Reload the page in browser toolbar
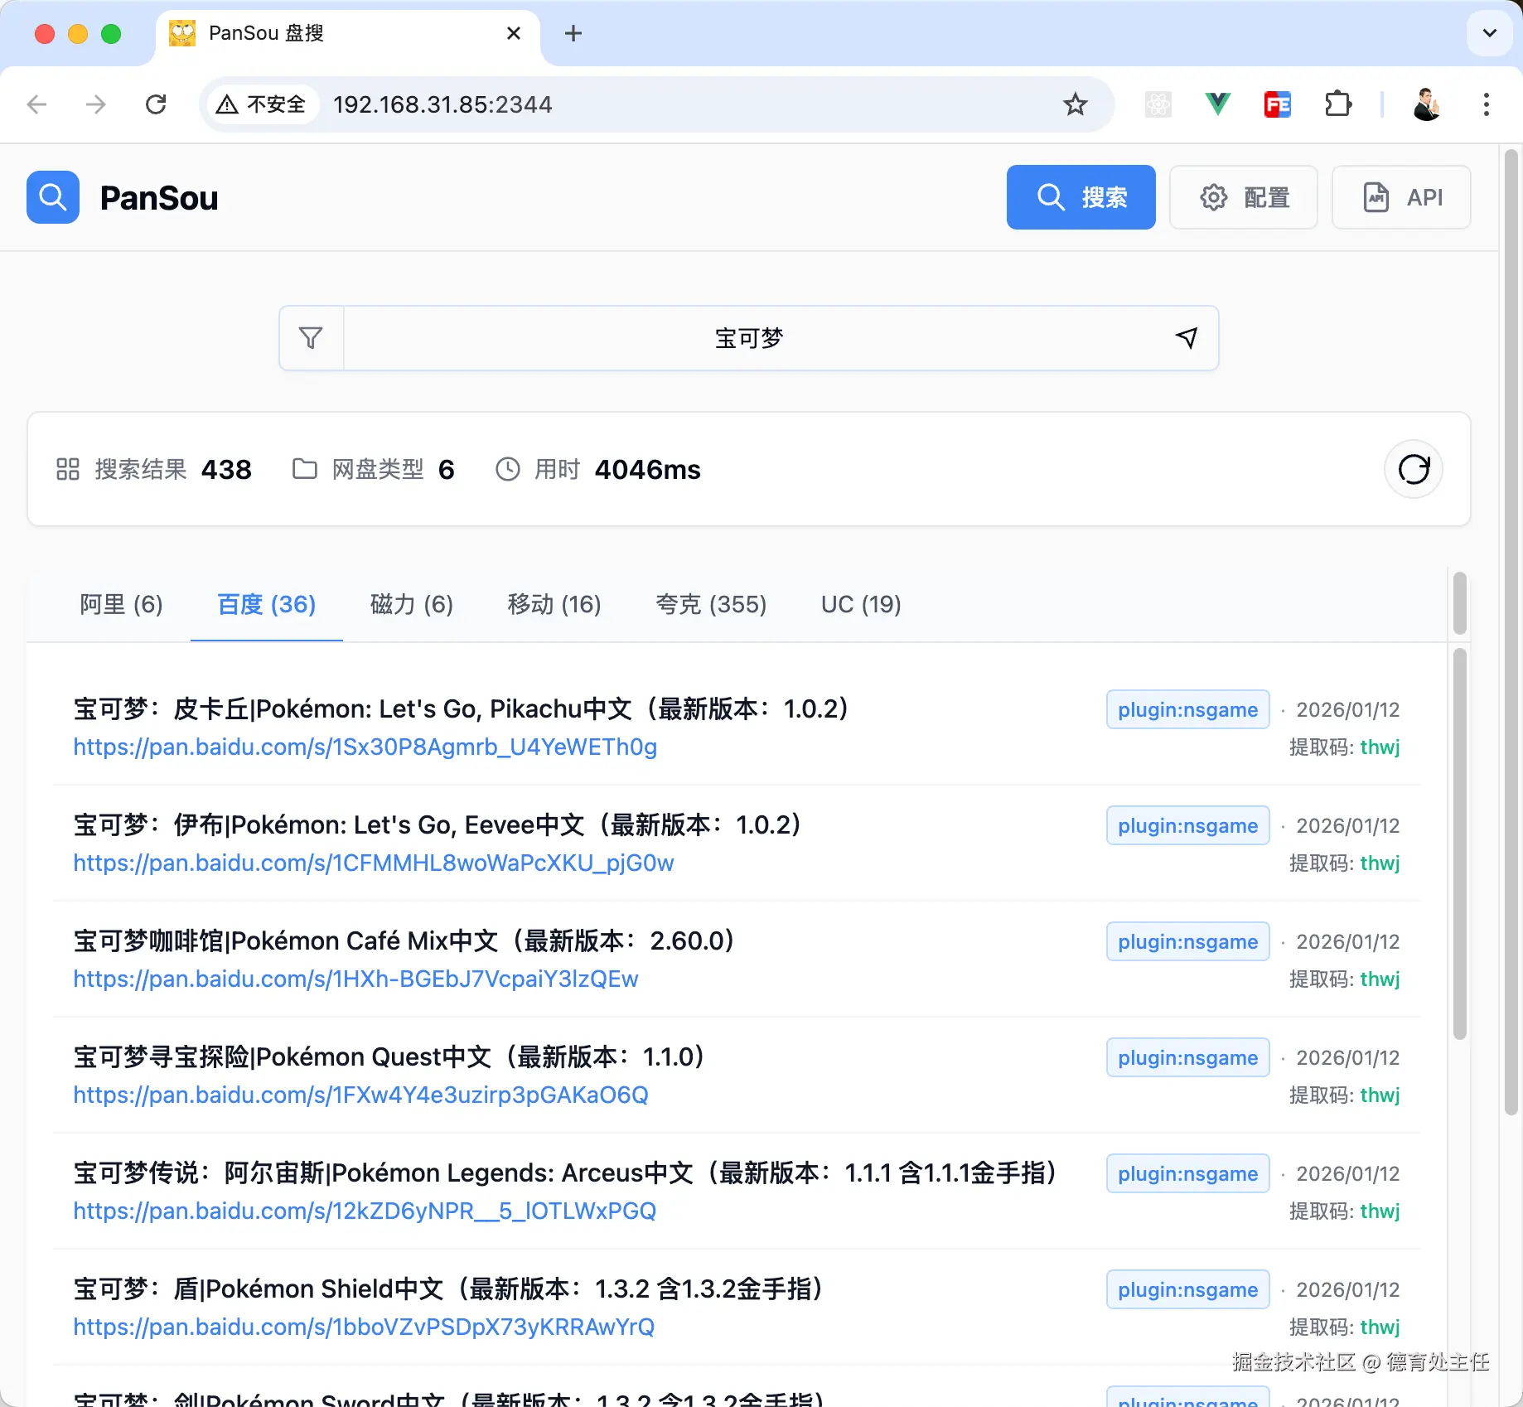This screenshot has width=1523, height=1407. click(x=156, y=104)
